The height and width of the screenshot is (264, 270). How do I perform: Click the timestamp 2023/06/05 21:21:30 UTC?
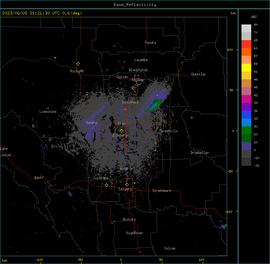(x=31, y=13)
